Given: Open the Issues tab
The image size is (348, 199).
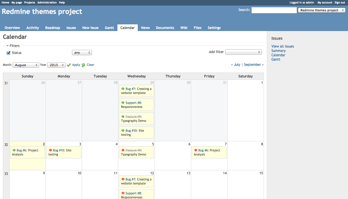Looking at the screenshot, I should point(71,28).
